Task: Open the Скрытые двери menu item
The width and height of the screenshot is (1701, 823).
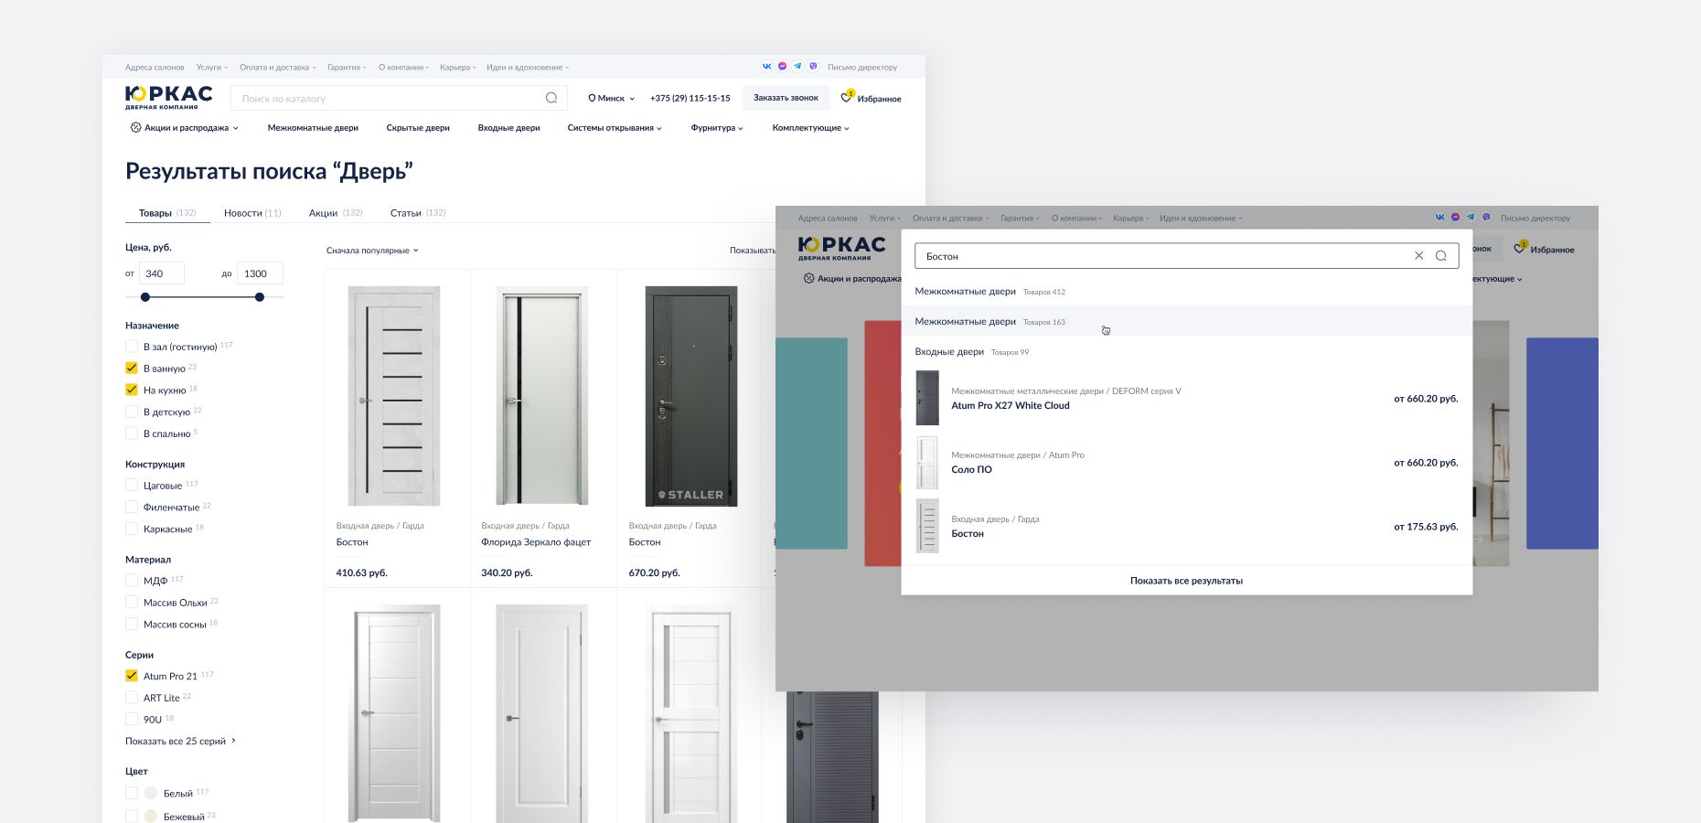Action: point(418,128)
